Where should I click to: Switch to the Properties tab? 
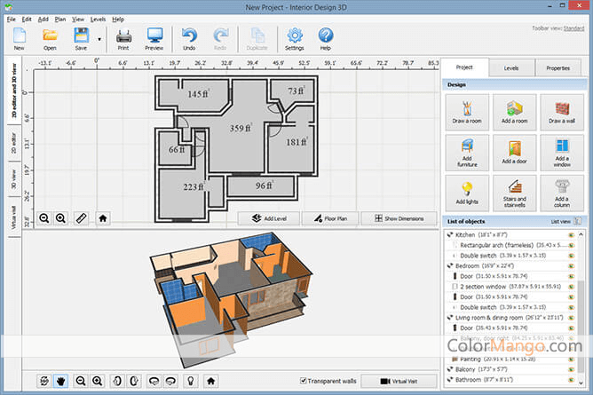click(x=558, y=68)
